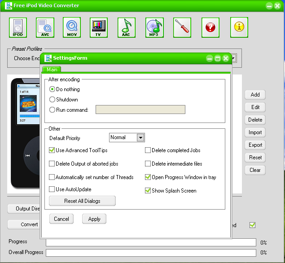Open settings via the screwdriver icon
Image resolution: width=285 pixels, height=263 pixels.
[x=182, y=28]
